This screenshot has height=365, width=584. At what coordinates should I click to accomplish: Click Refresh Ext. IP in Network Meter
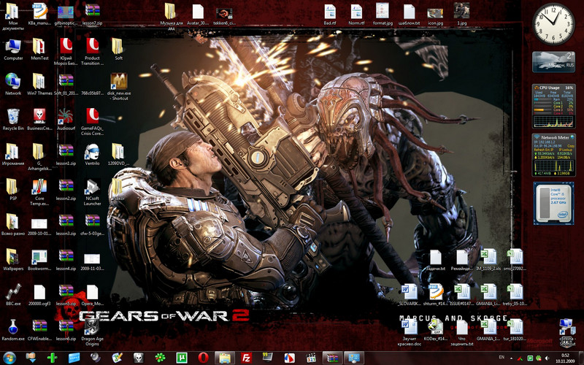coord(543,150)
